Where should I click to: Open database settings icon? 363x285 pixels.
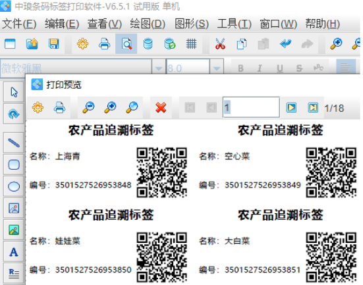pyautogui.click(x=148, y=43)
